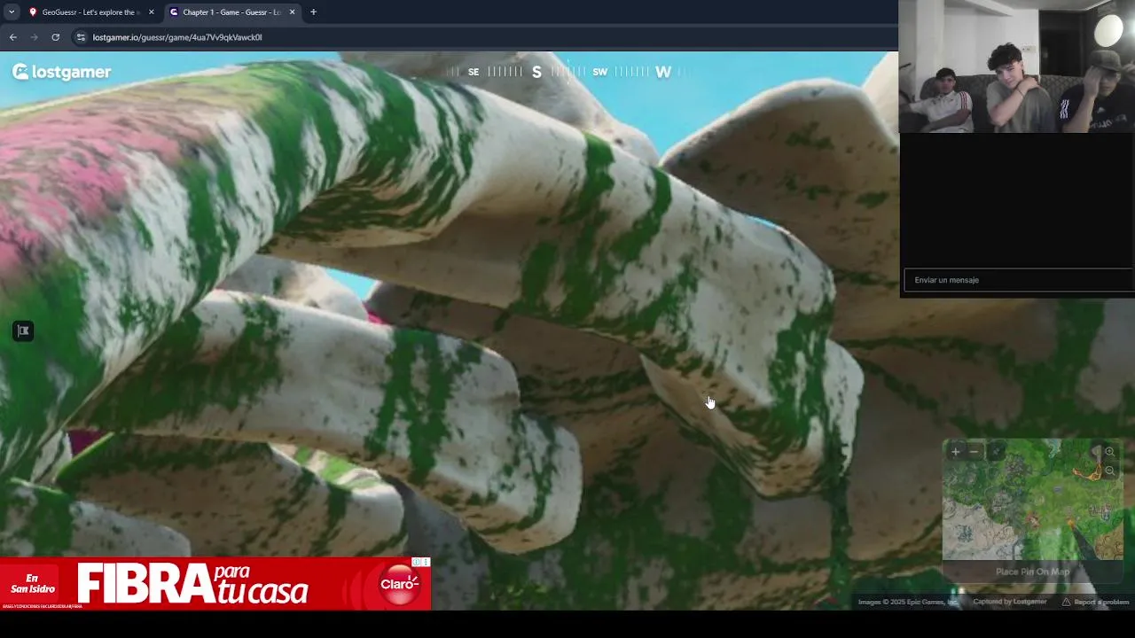This screenshot has height=638, width=1135.
Task: Go forward in browser history
Action: point(34,37)
